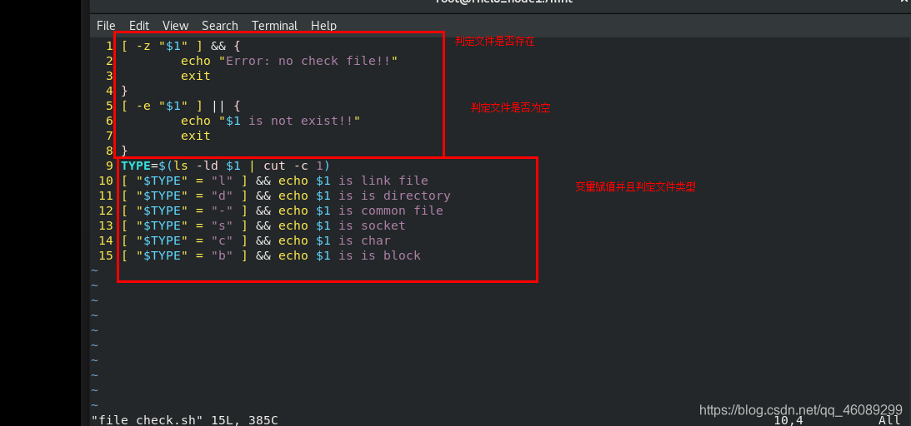
Task: Click the "b" string on line 15
Action: [x=222, y=256]
